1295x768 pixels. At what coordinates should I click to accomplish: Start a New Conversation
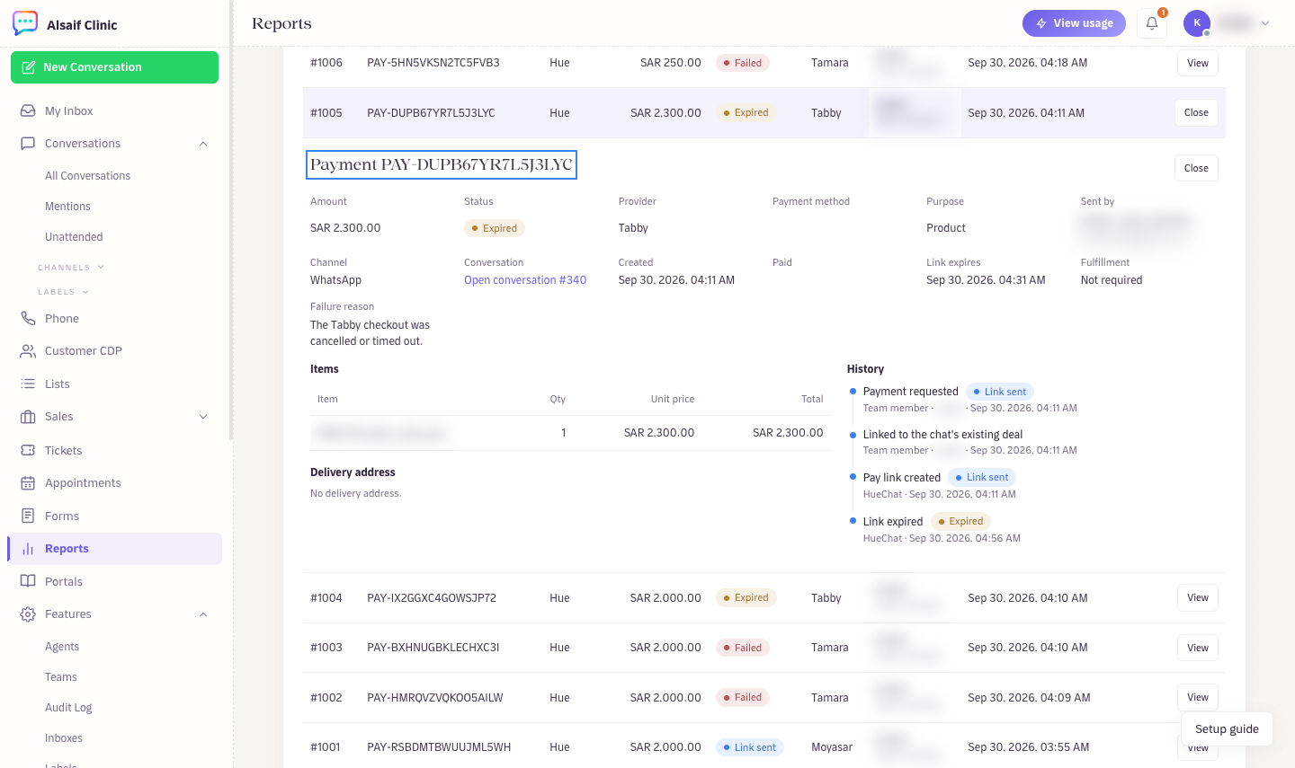pyautogui.click(x=114, y=67)
